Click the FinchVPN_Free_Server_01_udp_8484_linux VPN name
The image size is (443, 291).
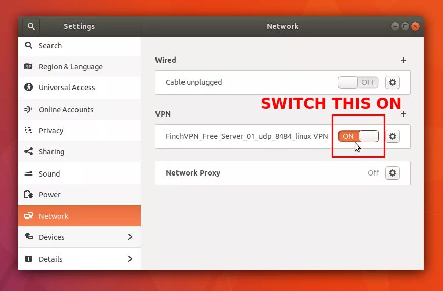point(247,136)
